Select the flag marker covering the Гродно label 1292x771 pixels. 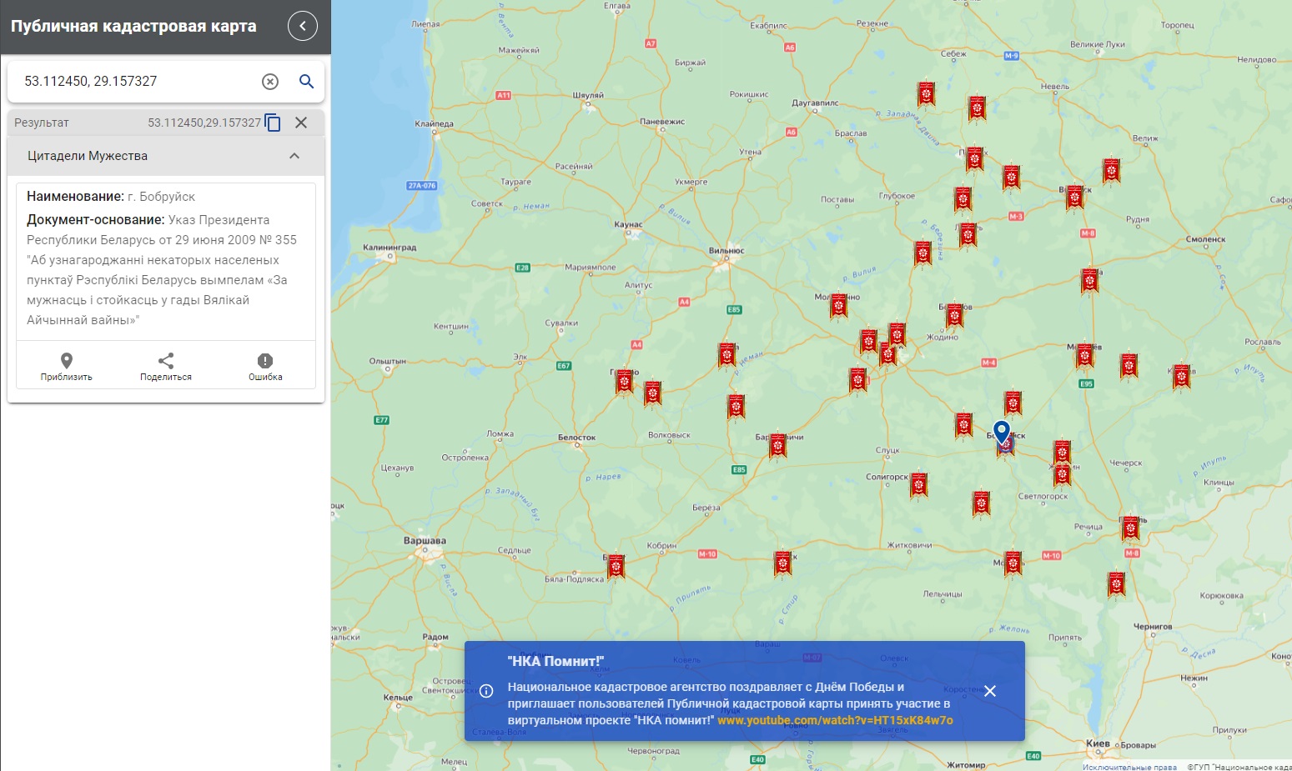[624, 383]
